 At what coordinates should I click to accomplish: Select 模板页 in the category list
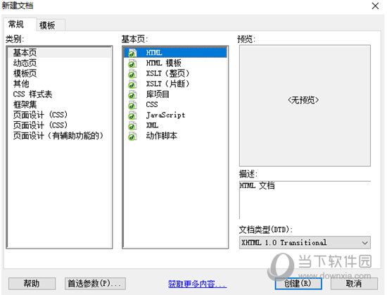(59, 73)
